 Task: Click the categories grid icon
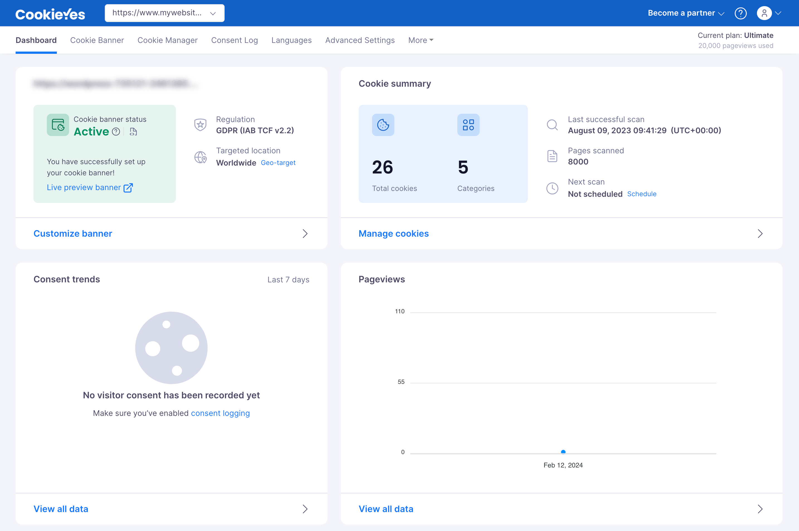(x=468, y=125)
